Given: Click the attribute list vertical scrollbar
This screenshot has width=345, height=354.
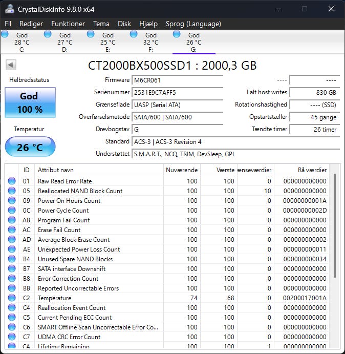Looking at the screenshot, I should [x=335, y=226].
